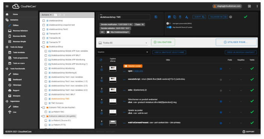Open the Actions dropdown menu

tap(46, 15)
